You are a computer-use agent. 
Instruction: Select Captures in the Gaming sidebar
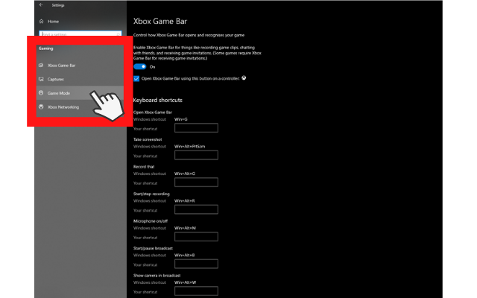(56, 79)
